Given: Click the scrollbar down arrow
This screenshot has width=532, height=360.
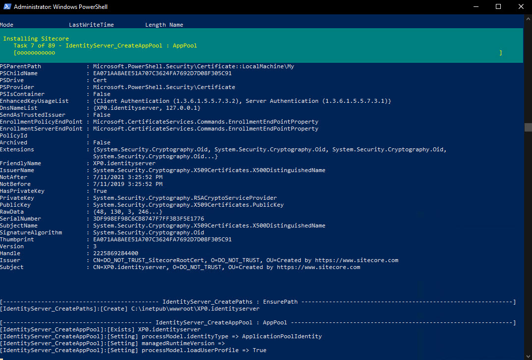Looking at the screenshot, I should pos(528,356).
